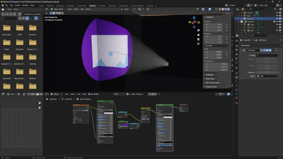Screen dimensions: 283x159
Task: Open Global transform orientation dropdown
Action: (126, 9)
